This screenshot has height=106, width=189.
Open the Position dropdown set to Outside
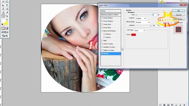click(x=141, y=19)
